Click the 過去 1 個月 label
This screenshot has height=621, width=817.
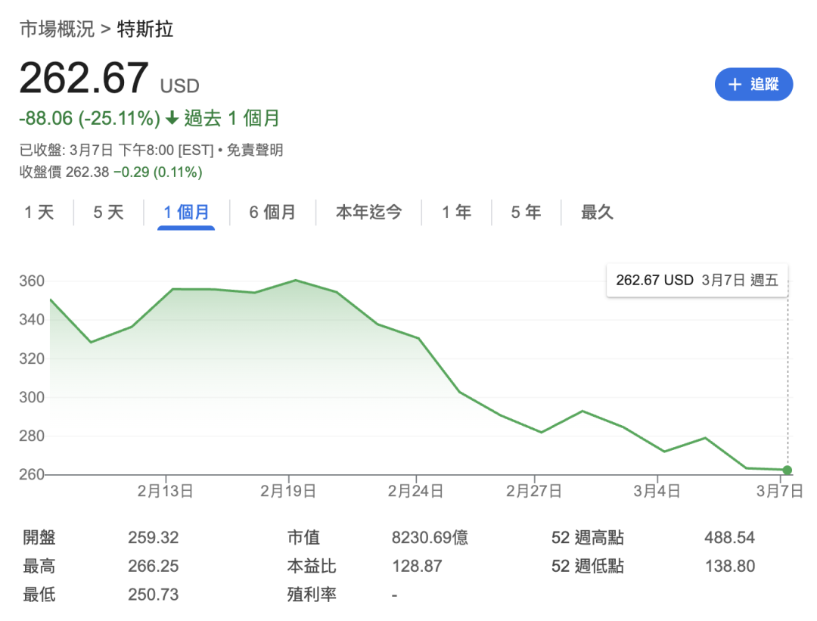click(x=232, y=118)
